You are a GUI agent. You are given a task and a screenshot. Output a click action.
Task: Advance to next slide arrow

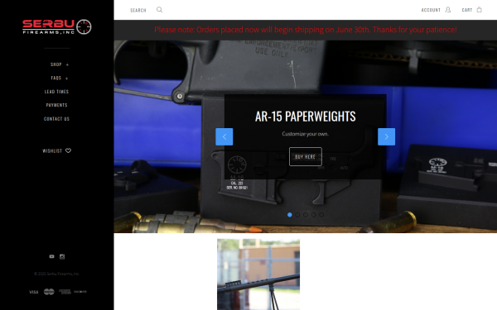pyautogui.click(x=386, y=136)
